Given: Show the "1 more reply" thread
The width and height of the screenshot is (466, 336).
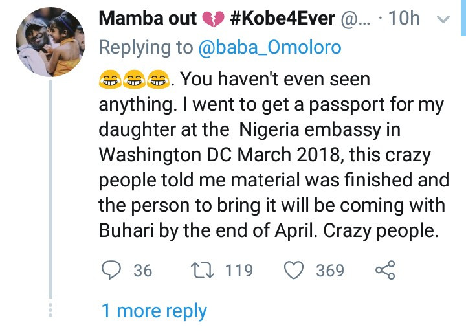Looking at the screenshot, I should [154, 311].
